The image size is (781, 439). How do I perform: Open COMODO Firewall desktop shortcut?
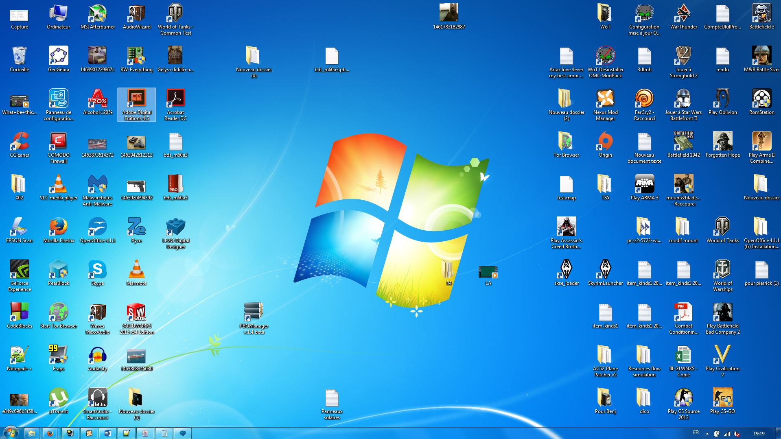tap(59, 148)
